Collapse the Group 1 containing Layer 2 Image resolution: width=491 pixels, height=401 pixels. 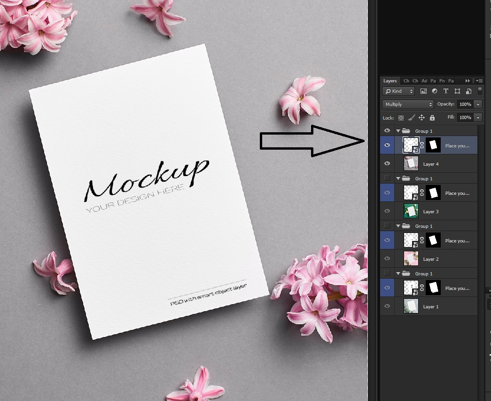398,226
